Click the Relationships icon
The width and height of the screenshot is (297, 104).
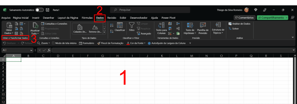(x=178, y=29)
